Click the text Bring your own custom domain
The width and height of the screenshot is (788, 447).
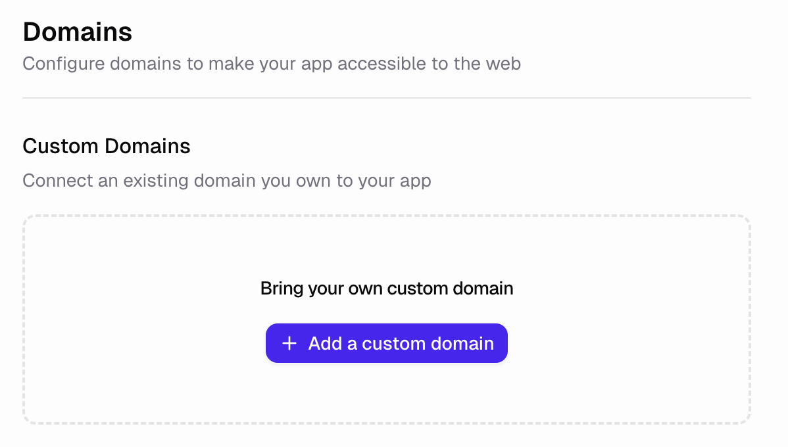[387, 288]
